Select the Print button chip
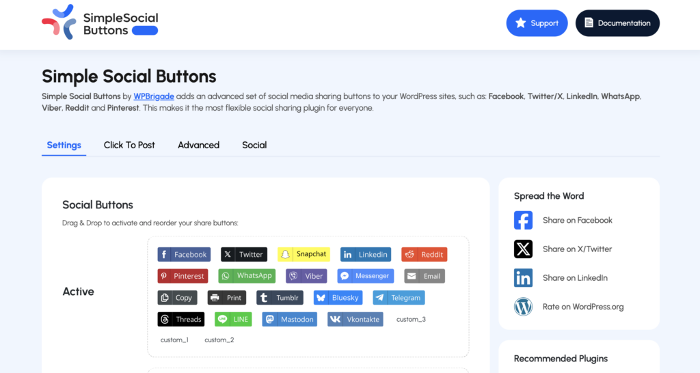Viewport: 700px width, 373px height. point(227,298)
